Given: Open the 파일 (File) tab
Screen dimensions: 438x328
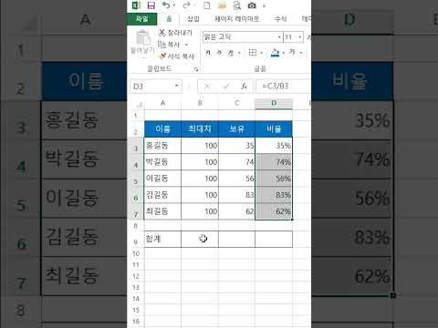Looking at the screenshot, I should (142, 19).
